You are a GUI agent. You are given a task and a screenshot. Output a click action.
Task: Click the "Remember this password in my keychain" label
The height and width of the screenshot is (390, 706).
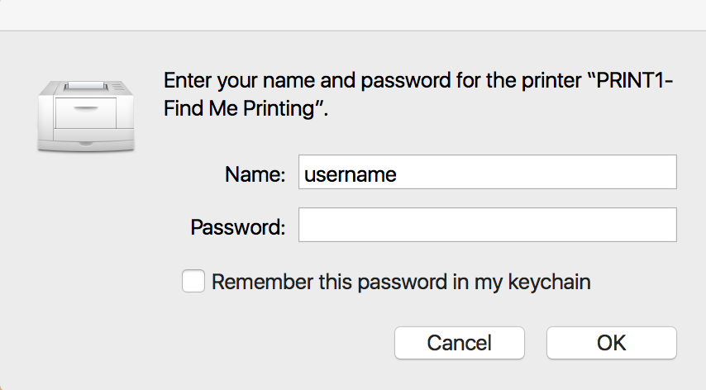(x=401, y=282)
